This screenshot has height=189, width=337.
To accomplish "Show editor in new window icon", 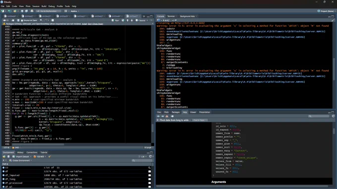I will pyautogui.click(x=13, y=20).
